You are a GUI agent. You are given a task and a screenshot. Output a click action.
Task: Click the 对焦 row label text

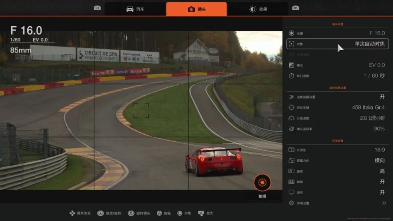[300, 44]
